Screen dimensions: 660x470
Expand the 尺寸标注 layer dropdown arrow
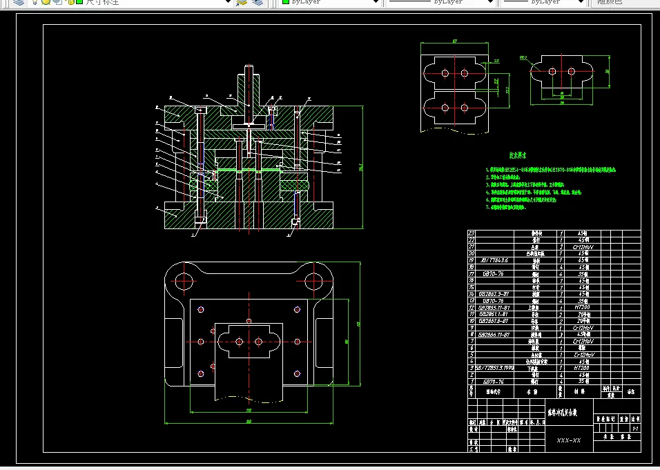coord(228,1)
